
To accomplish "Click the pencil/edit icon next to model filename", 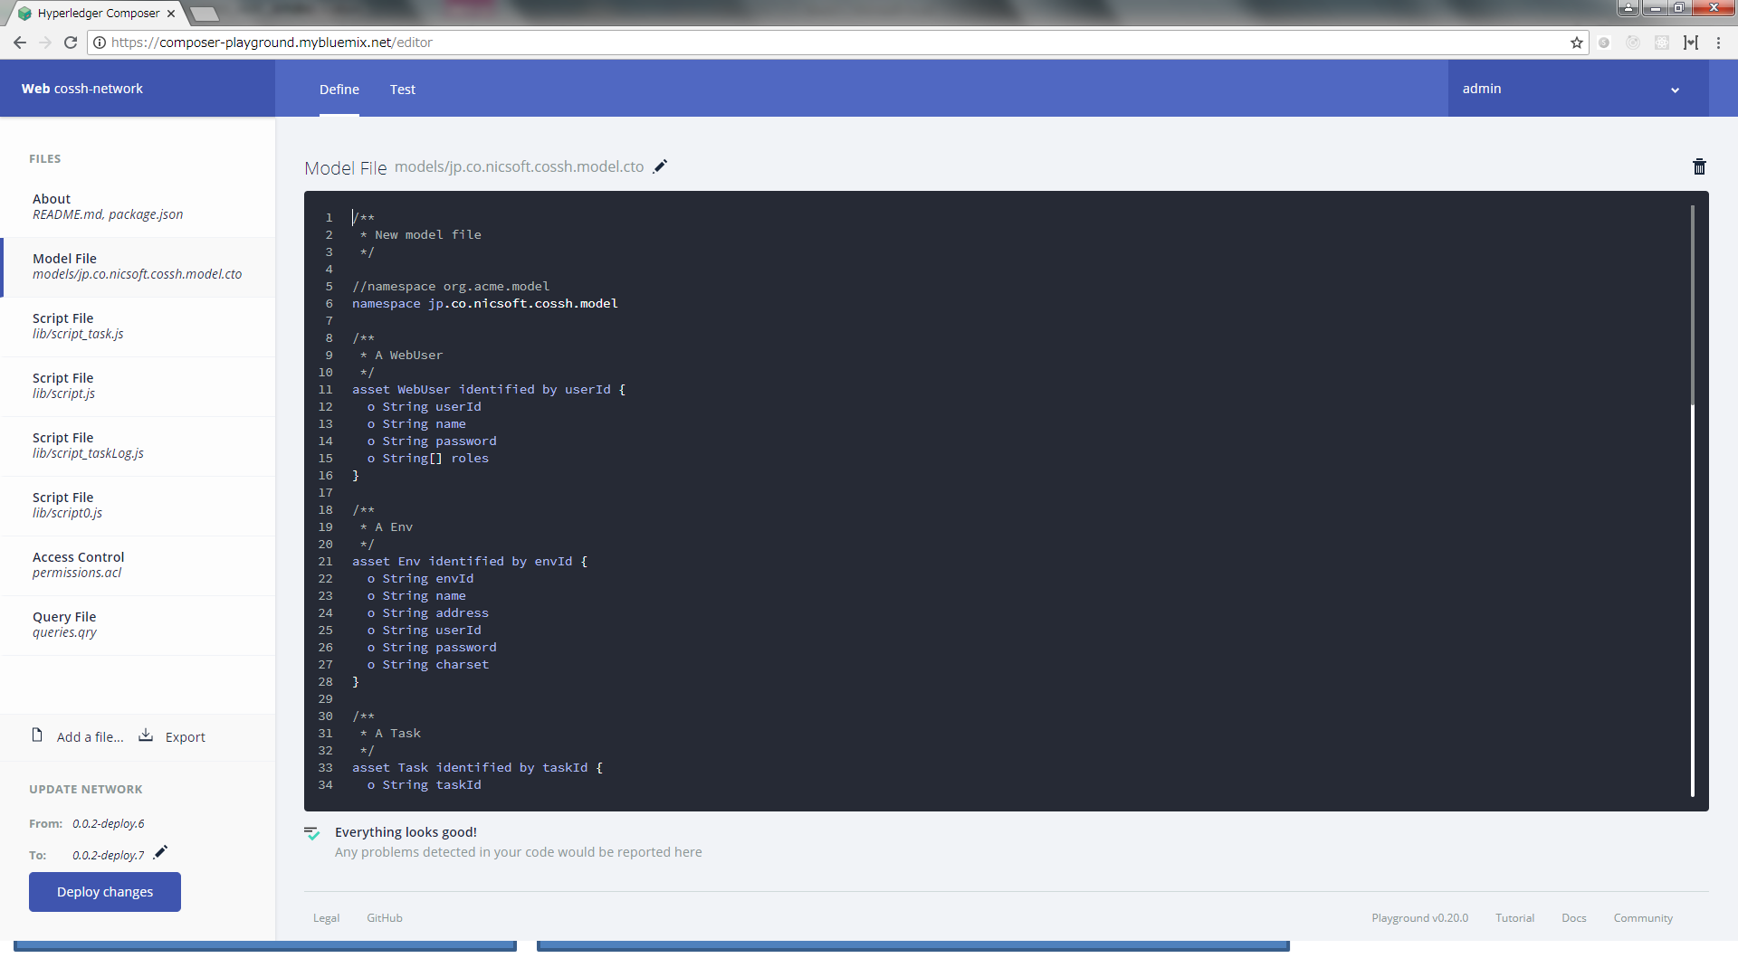I will pos(662,166).
